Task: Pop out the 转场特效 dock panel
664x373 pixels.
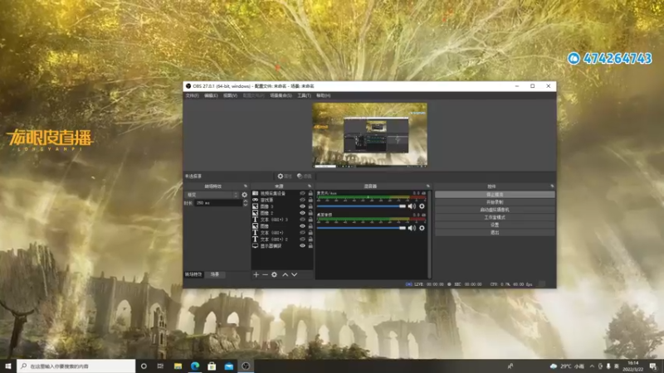Action: point(245,186)
